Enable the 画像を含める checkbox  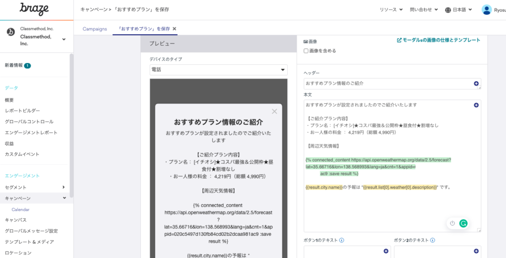click(x=306, y=51)
